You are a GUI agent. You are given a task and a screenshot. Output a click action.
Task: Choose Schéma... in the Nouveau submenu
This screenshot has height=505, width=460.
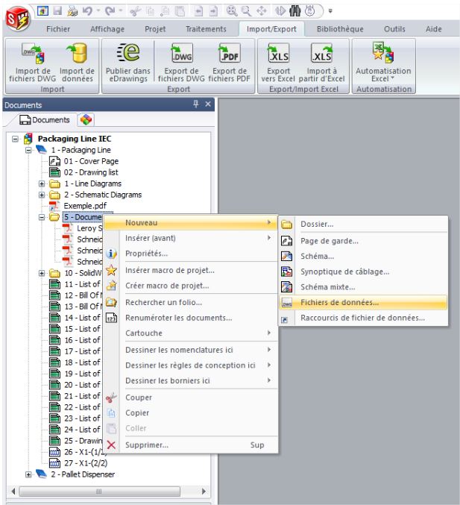pos(363,257)
